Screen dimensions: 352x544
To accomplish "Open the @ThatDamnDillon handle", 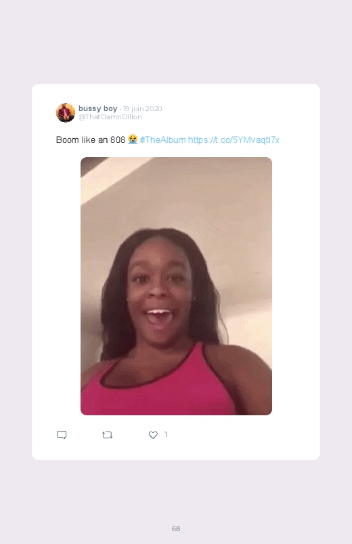I will (x=110, y=117).
